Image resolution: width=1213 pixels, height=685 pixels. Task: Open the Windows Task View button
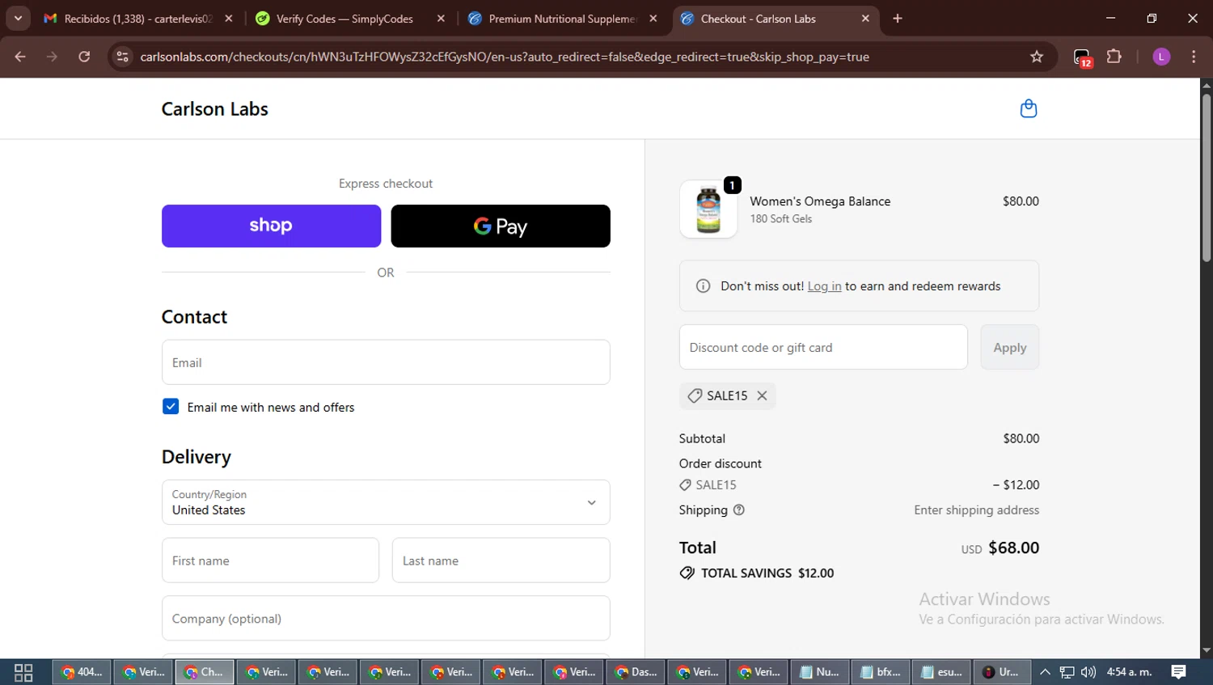23,672
